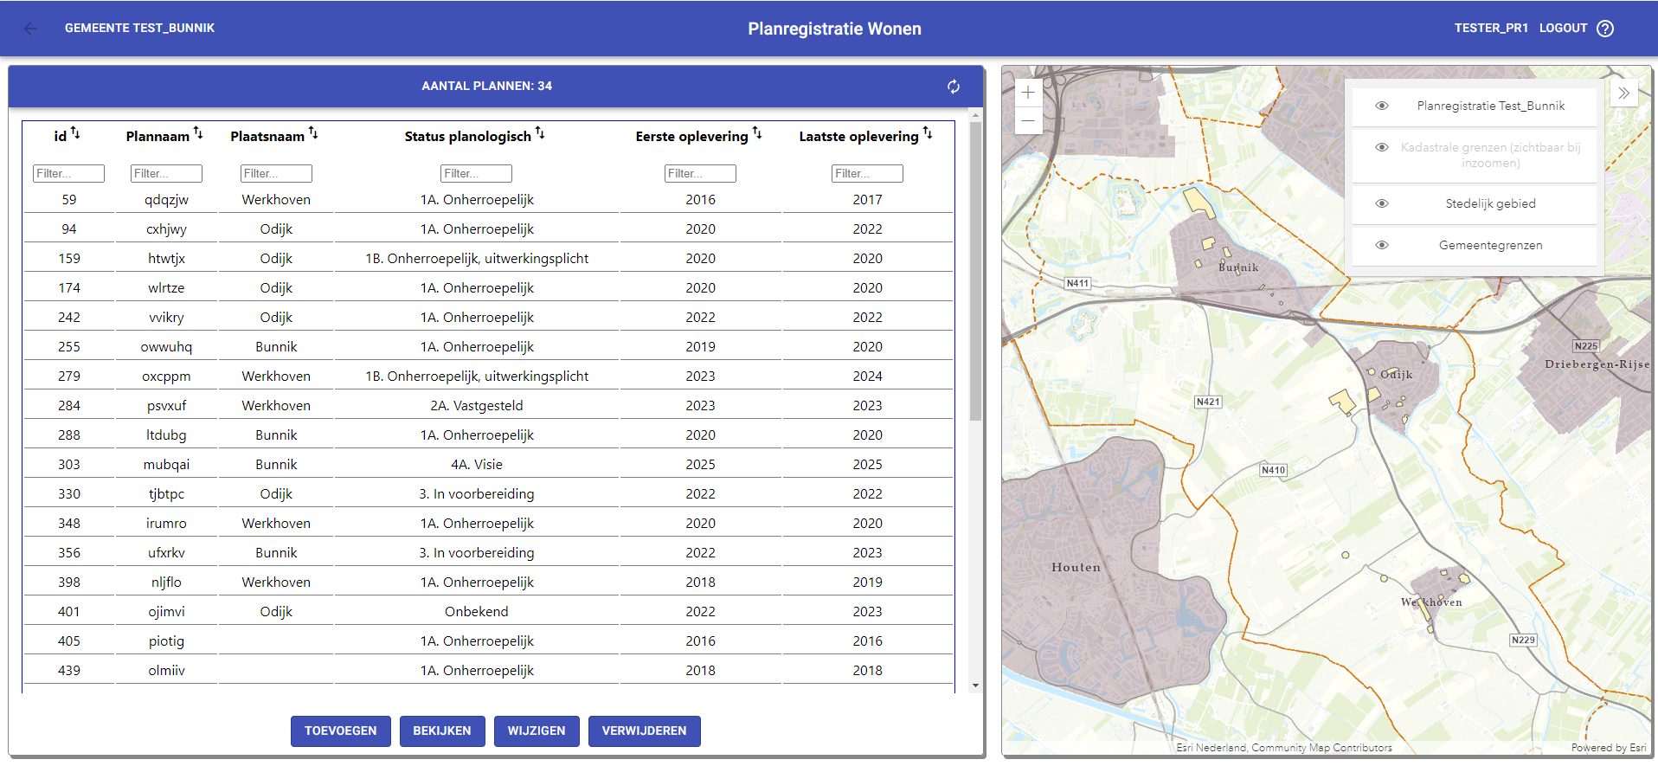Sort by Plannaam column arrows
The height and width of the screenshot is (766, 1658).
pyautogui.click(x=198, y=133)
